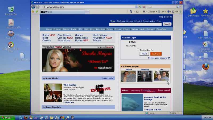Click the MySpace Search button
Viewport: 213px width, 120px height.
pyautogui.click(x=167, y=24)
